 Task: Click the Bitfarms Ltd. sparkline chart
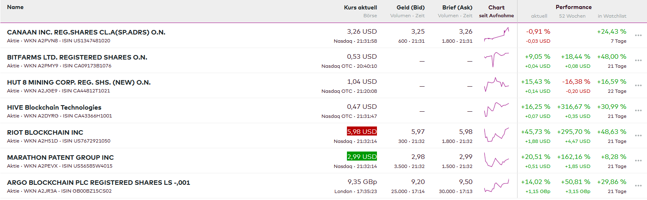pos(496,60)
